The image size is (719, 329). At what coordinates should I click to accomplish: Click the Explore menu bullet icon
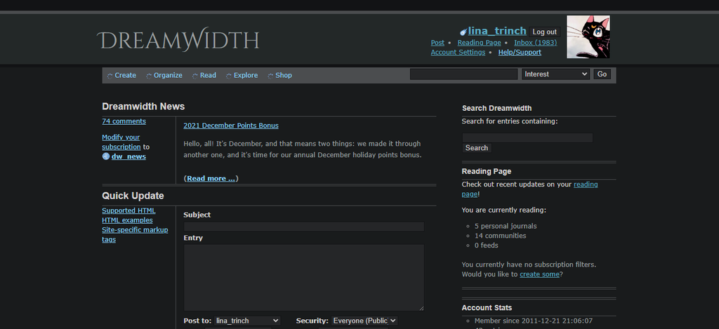[x=229, y=76]
